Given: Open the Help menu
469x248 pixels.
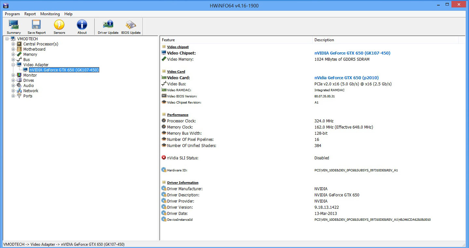Looking at the screenshot, I should pyautogui.click(x=68, y=14).
